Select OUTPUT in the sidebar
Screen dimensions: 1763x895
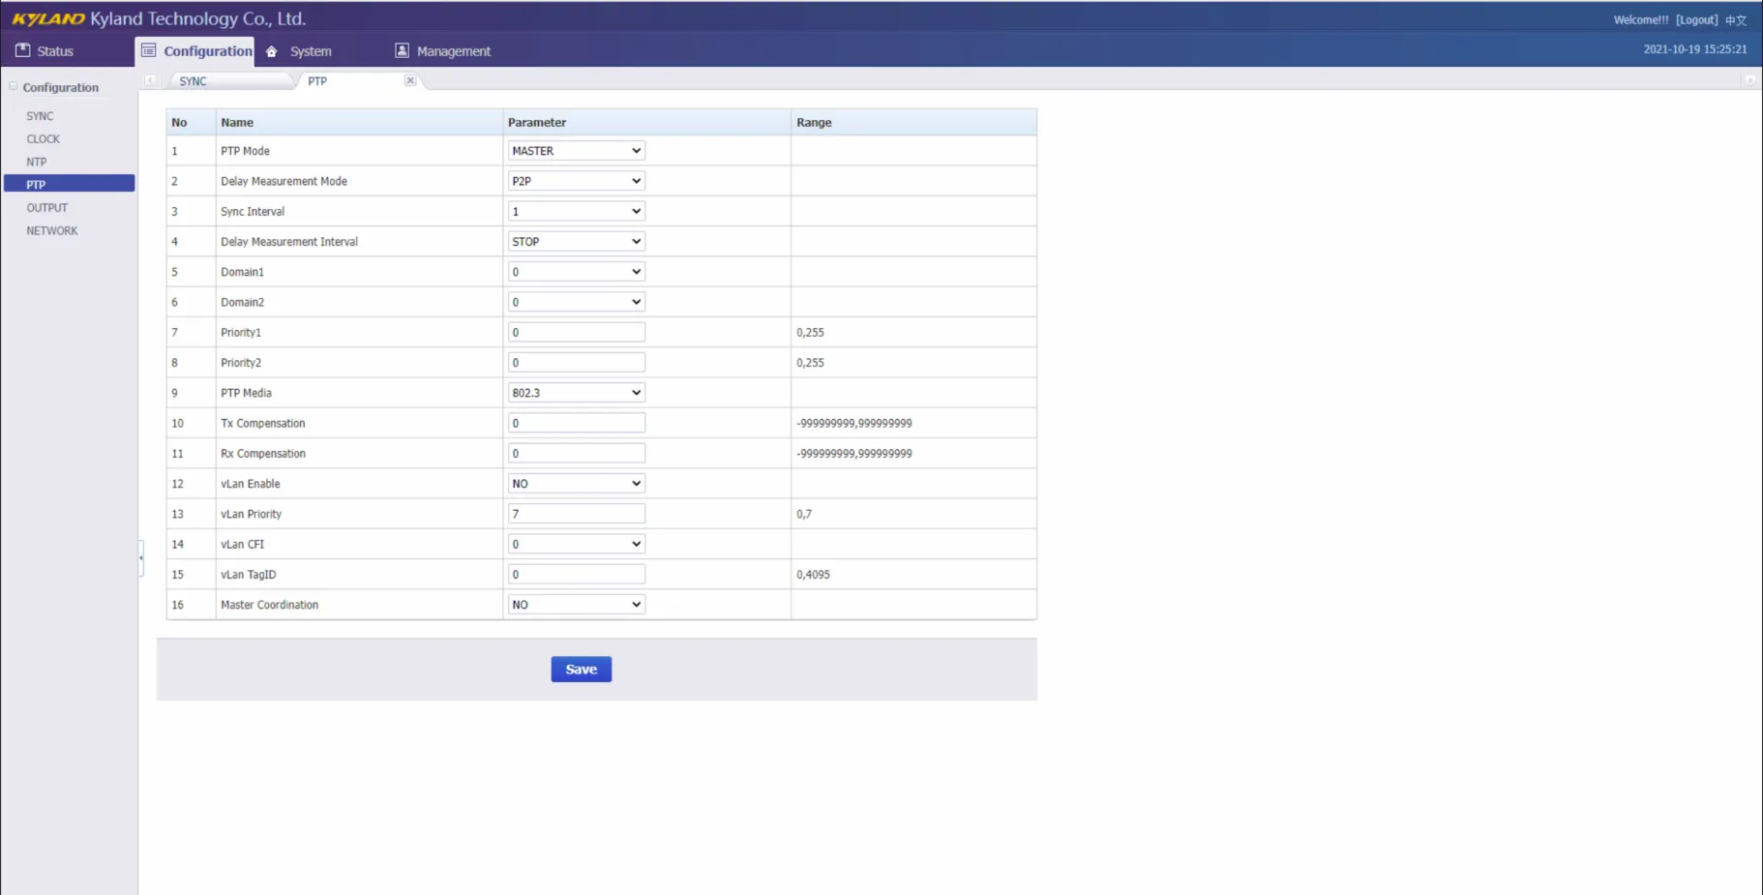(x=47, y=208)
